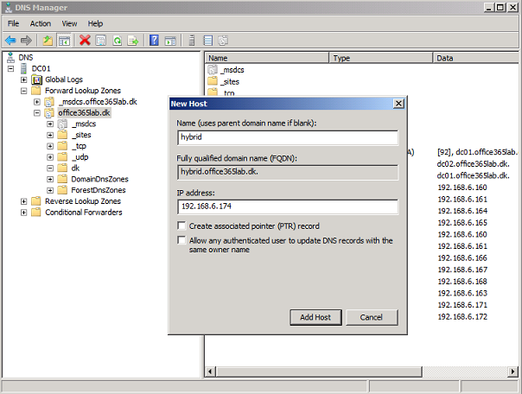The width and height of the screenshot is (522, 394).
Task: Click the Cancel button in New Host
Action: pos(372,317)
